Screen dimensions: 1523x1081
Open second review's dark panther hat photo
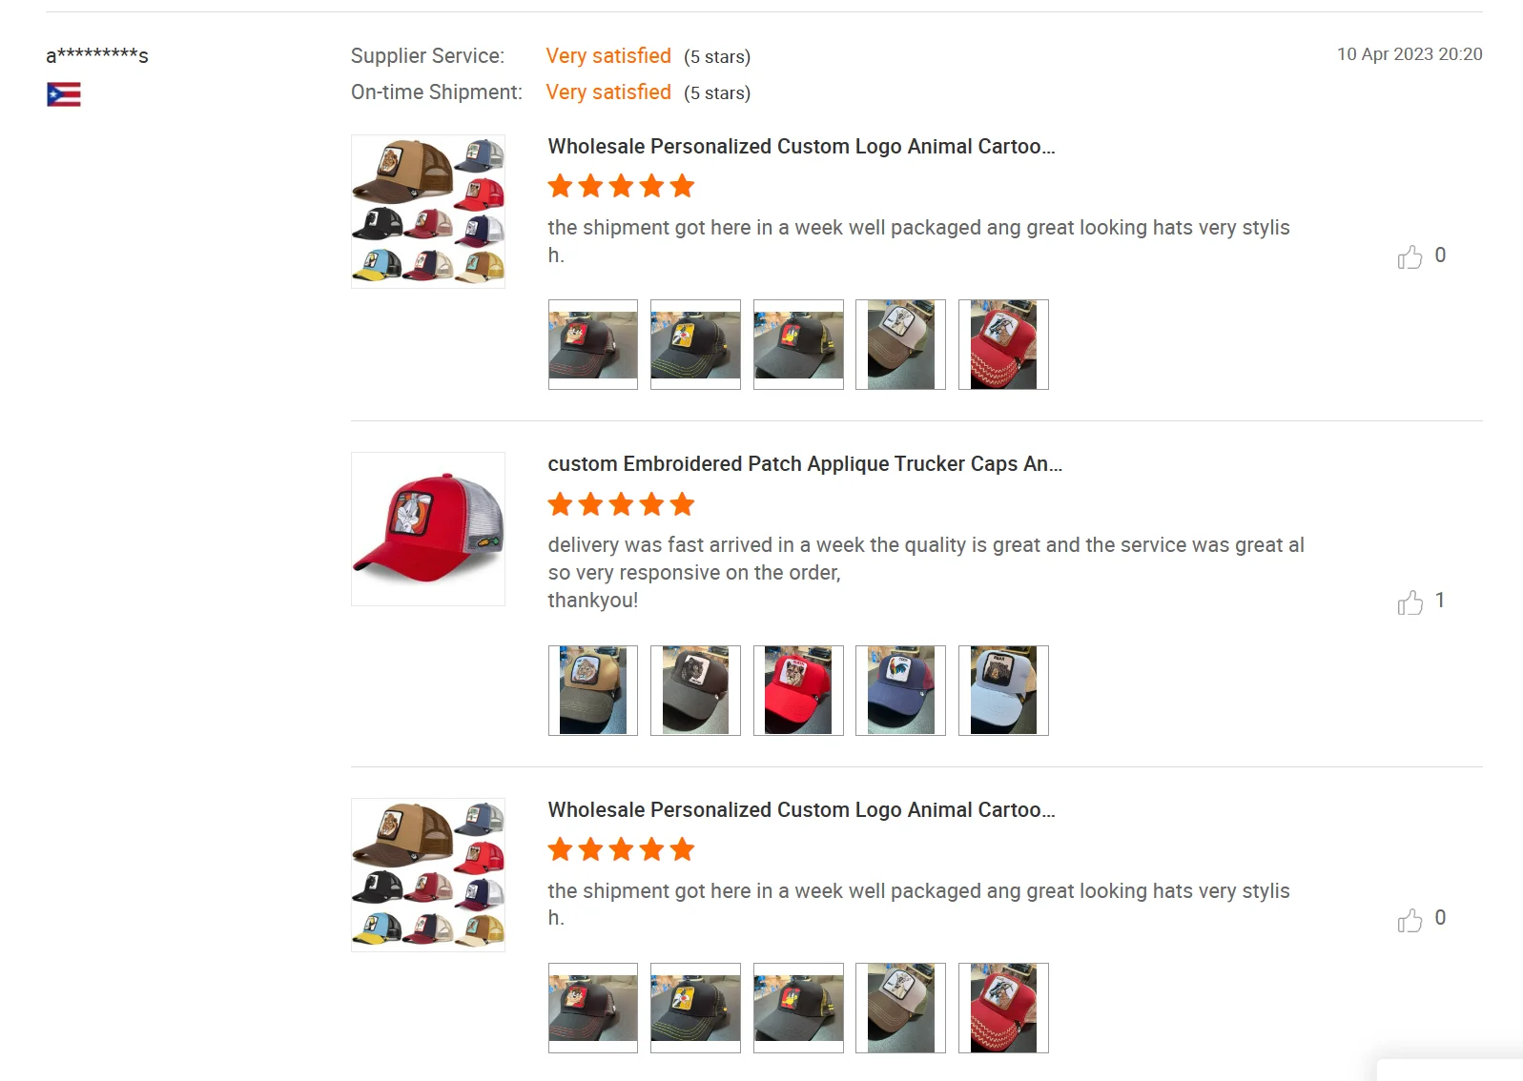[x=695, y=690]
